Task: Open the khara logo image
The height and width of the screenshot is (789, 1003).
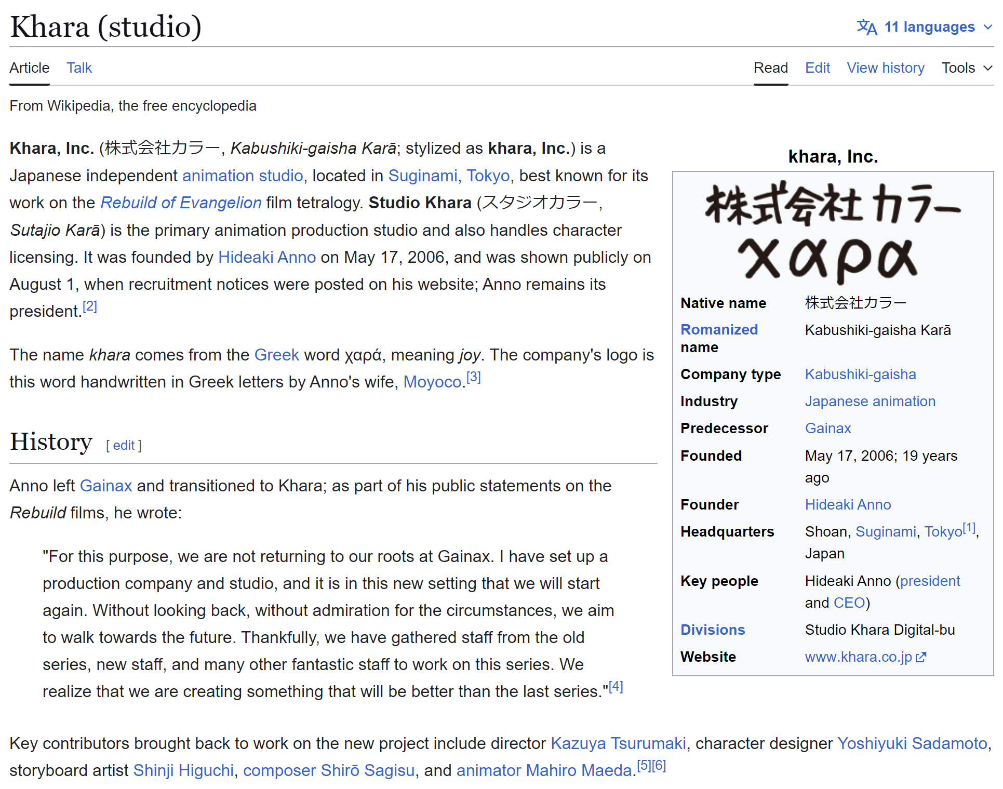Action: coord(833,231)
